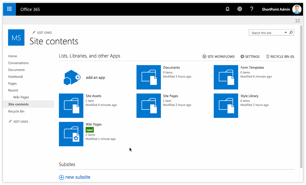Click the Form Templates title
306x185 pixels.
252,68
